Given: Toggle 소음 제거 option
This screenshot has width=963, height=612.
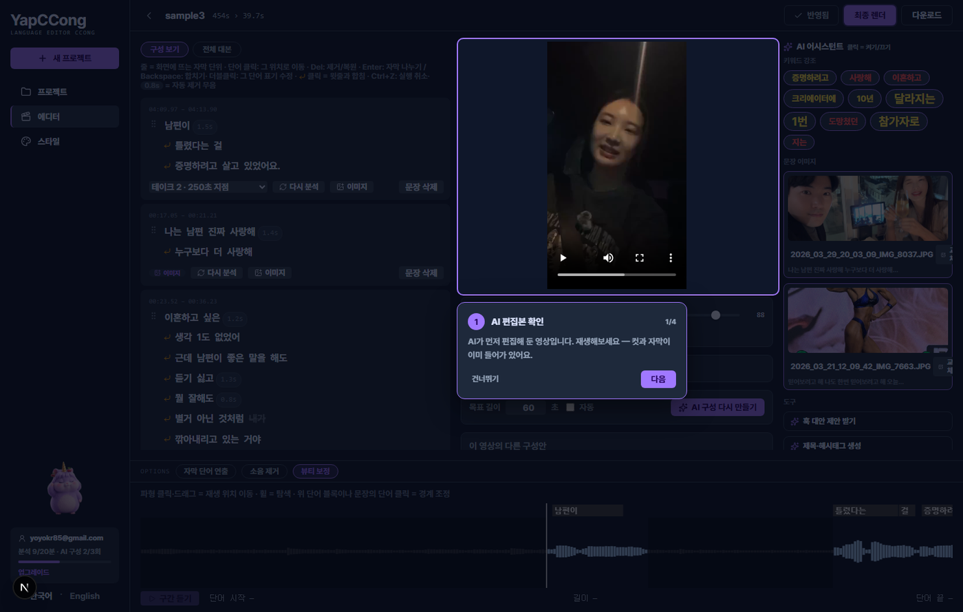Looking at the screenshot, I should (x=264, y=471).
